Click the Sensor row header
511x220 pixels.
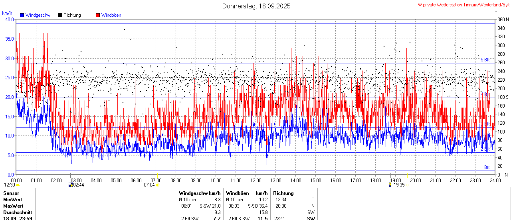(11, 193)
